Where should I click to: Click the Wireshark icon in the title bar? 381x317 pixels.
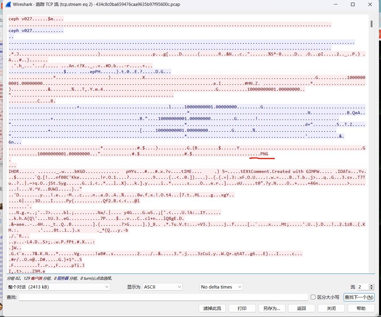point(8,4)
